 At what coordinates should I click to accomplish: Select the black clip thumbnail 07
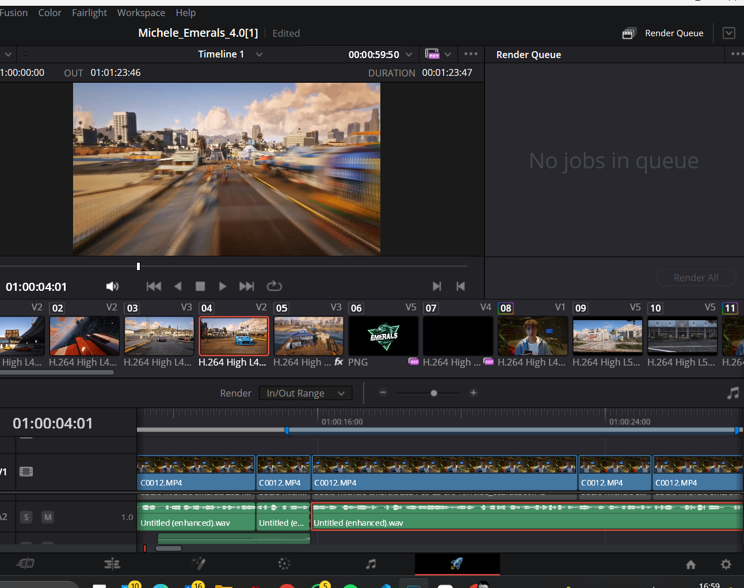pyautogui.click(x=458, y=336)
